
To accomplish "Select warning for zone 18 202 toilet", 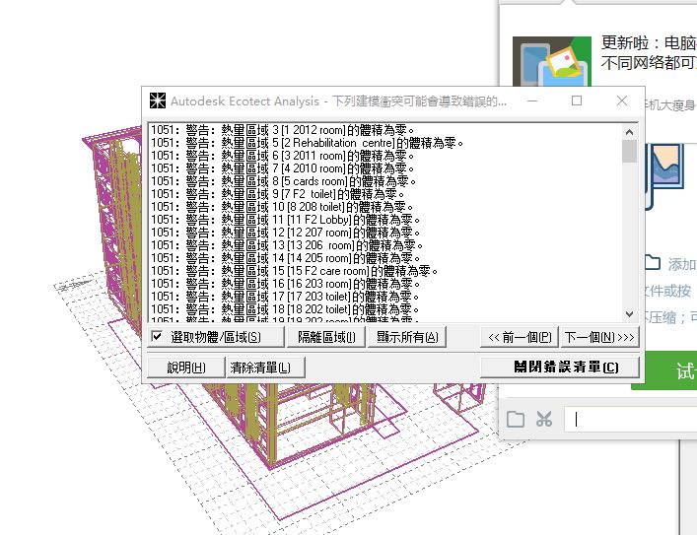I will pos(285,309).
